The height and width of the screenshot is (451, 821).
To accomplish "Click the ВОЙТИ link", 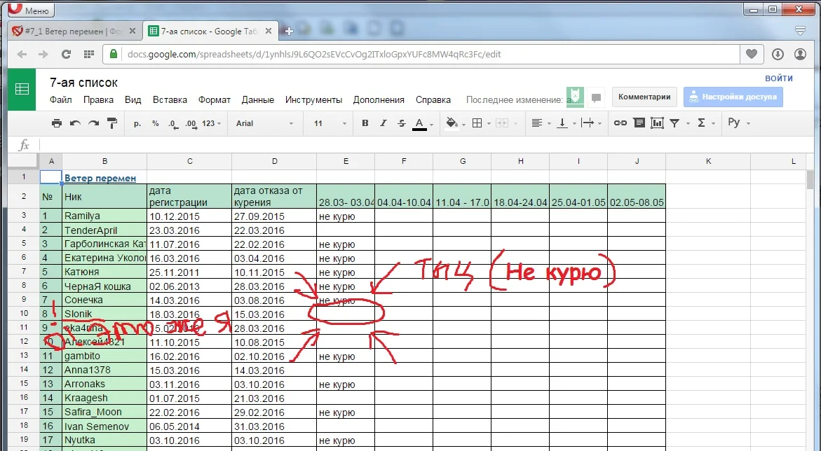I will 778,78.
